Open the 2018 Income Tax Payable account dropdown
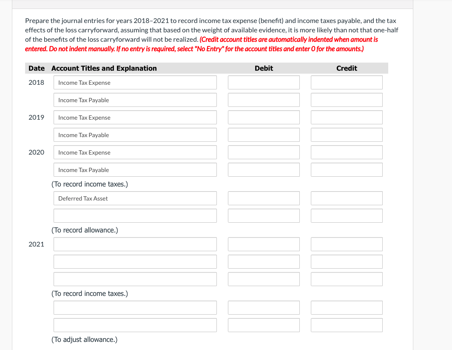This screenshot has width=452, height=350. pyautogui.click(x=135, y=100)
